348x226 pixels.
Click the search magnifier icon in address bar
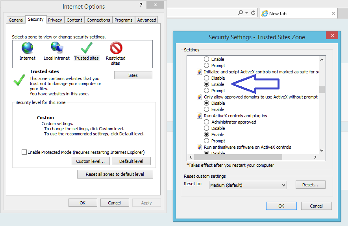[241, 13]
